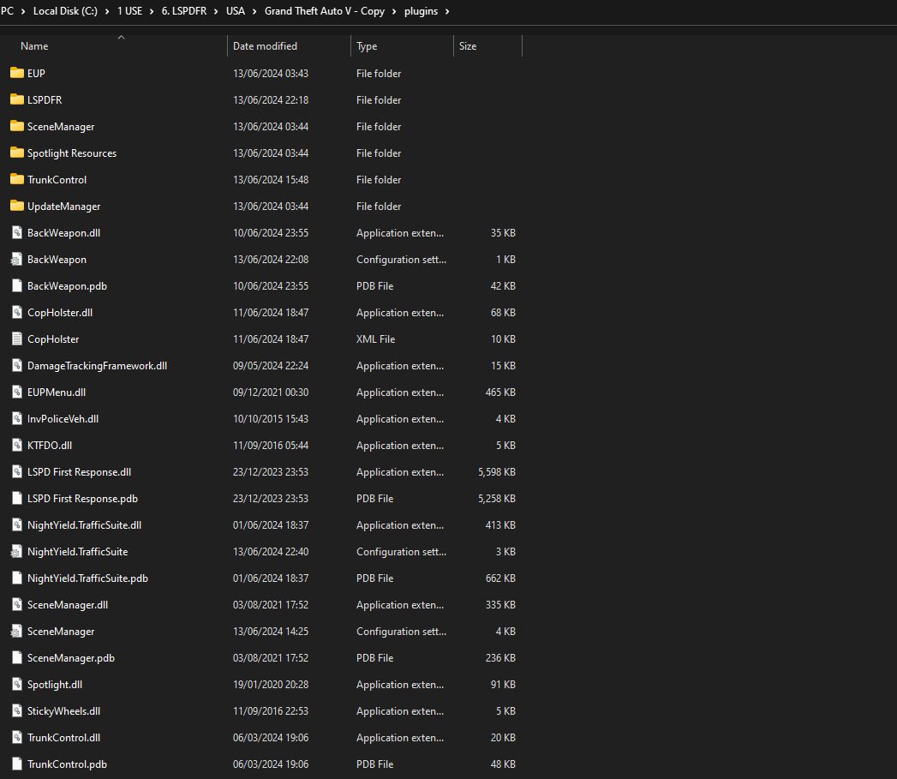Open Grand Theft Auto V - Copy breadcrumb
The width and height of the screenshot is (897, 779).
coord(325,11)
